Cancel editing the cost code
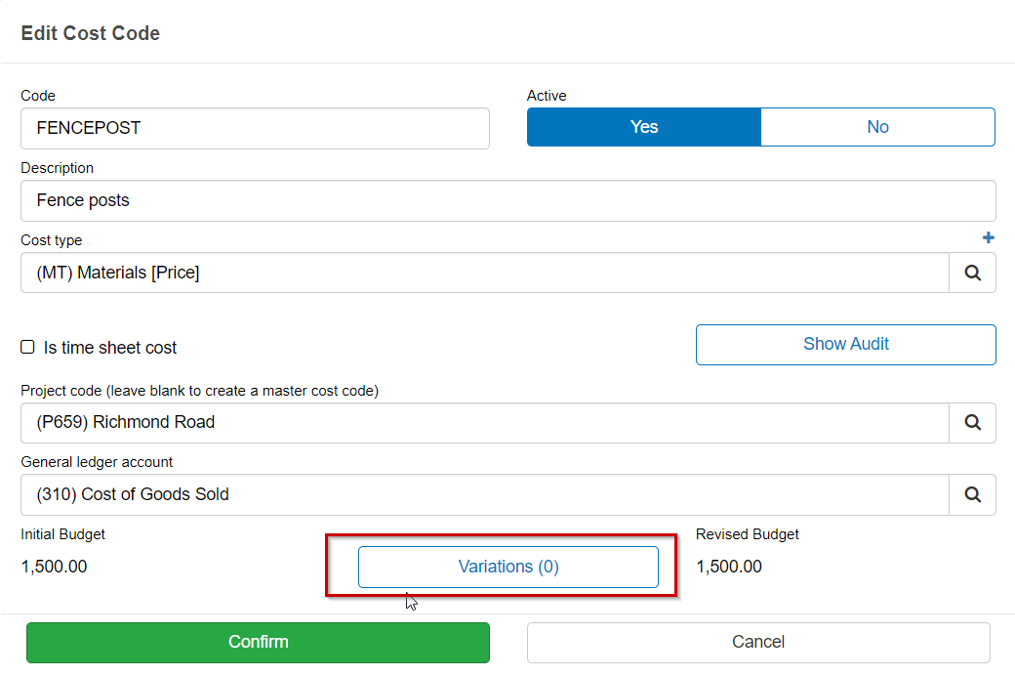The height and width of the screenshot is (676, 1015). click(x=758, y=643)
